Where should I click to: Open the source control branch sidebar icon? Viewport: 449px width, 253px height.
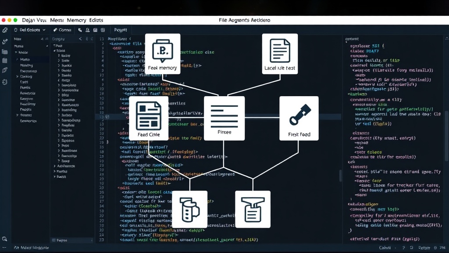[x=5, y=42]
